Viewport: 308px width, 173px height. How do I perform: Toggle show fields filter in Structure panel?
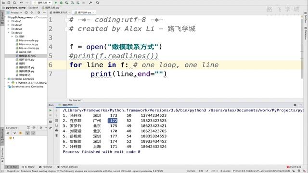pos(20,133)
